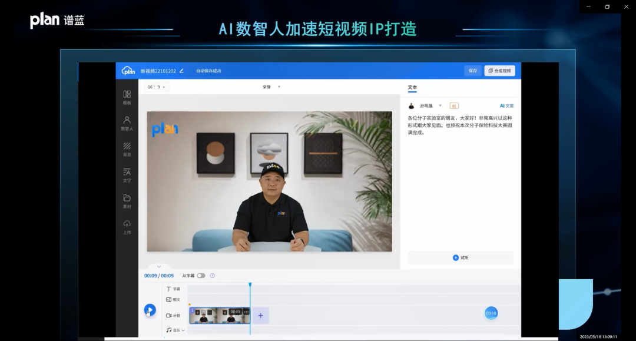
Task: Click the 00:09 / 00:09 time readout
Action: [159, 276]
